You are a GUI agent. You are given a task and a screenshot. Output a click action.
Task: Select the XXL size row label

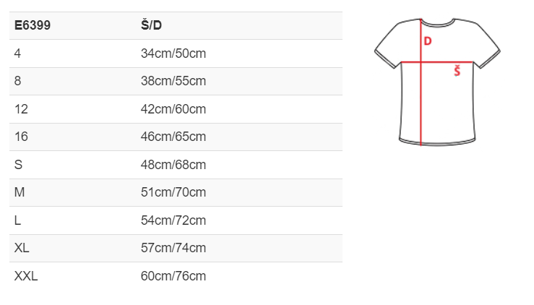point(26,276)
